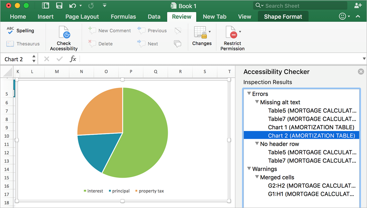Switch to the View tab
This screenshot has height=208, width=367.
coord(245,16)
